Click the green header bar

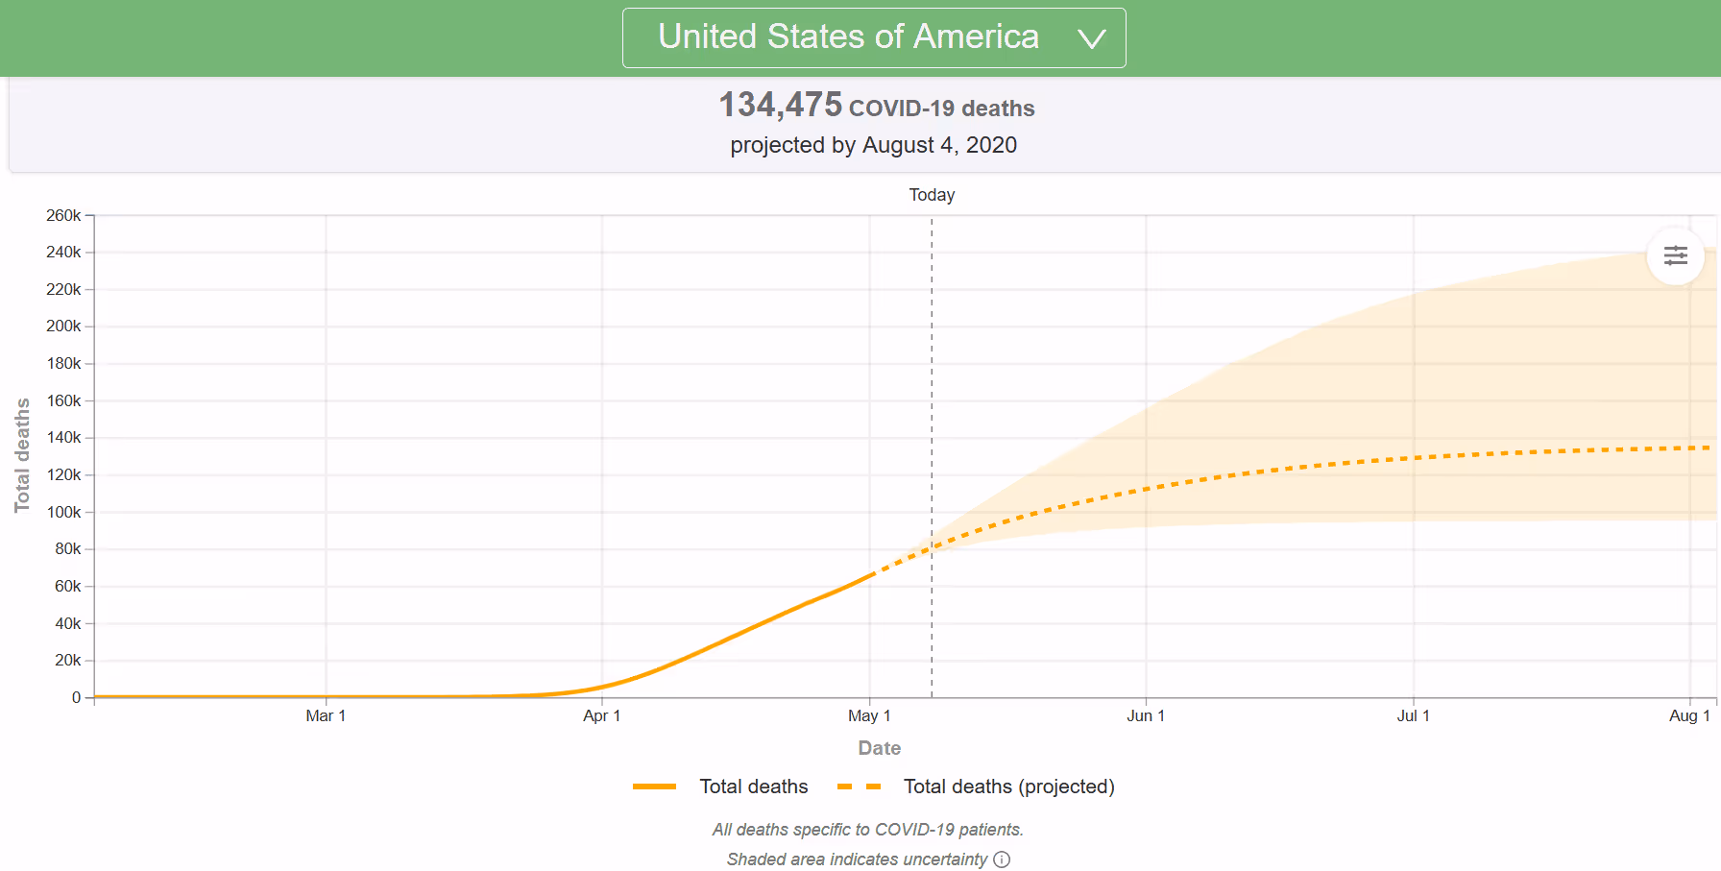pos(288,37)
